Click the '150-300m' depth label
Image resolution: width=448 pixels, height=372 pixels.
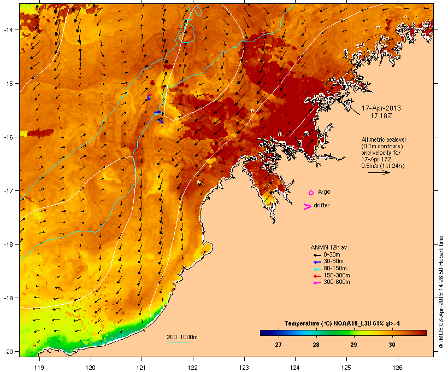click(337, 275)
